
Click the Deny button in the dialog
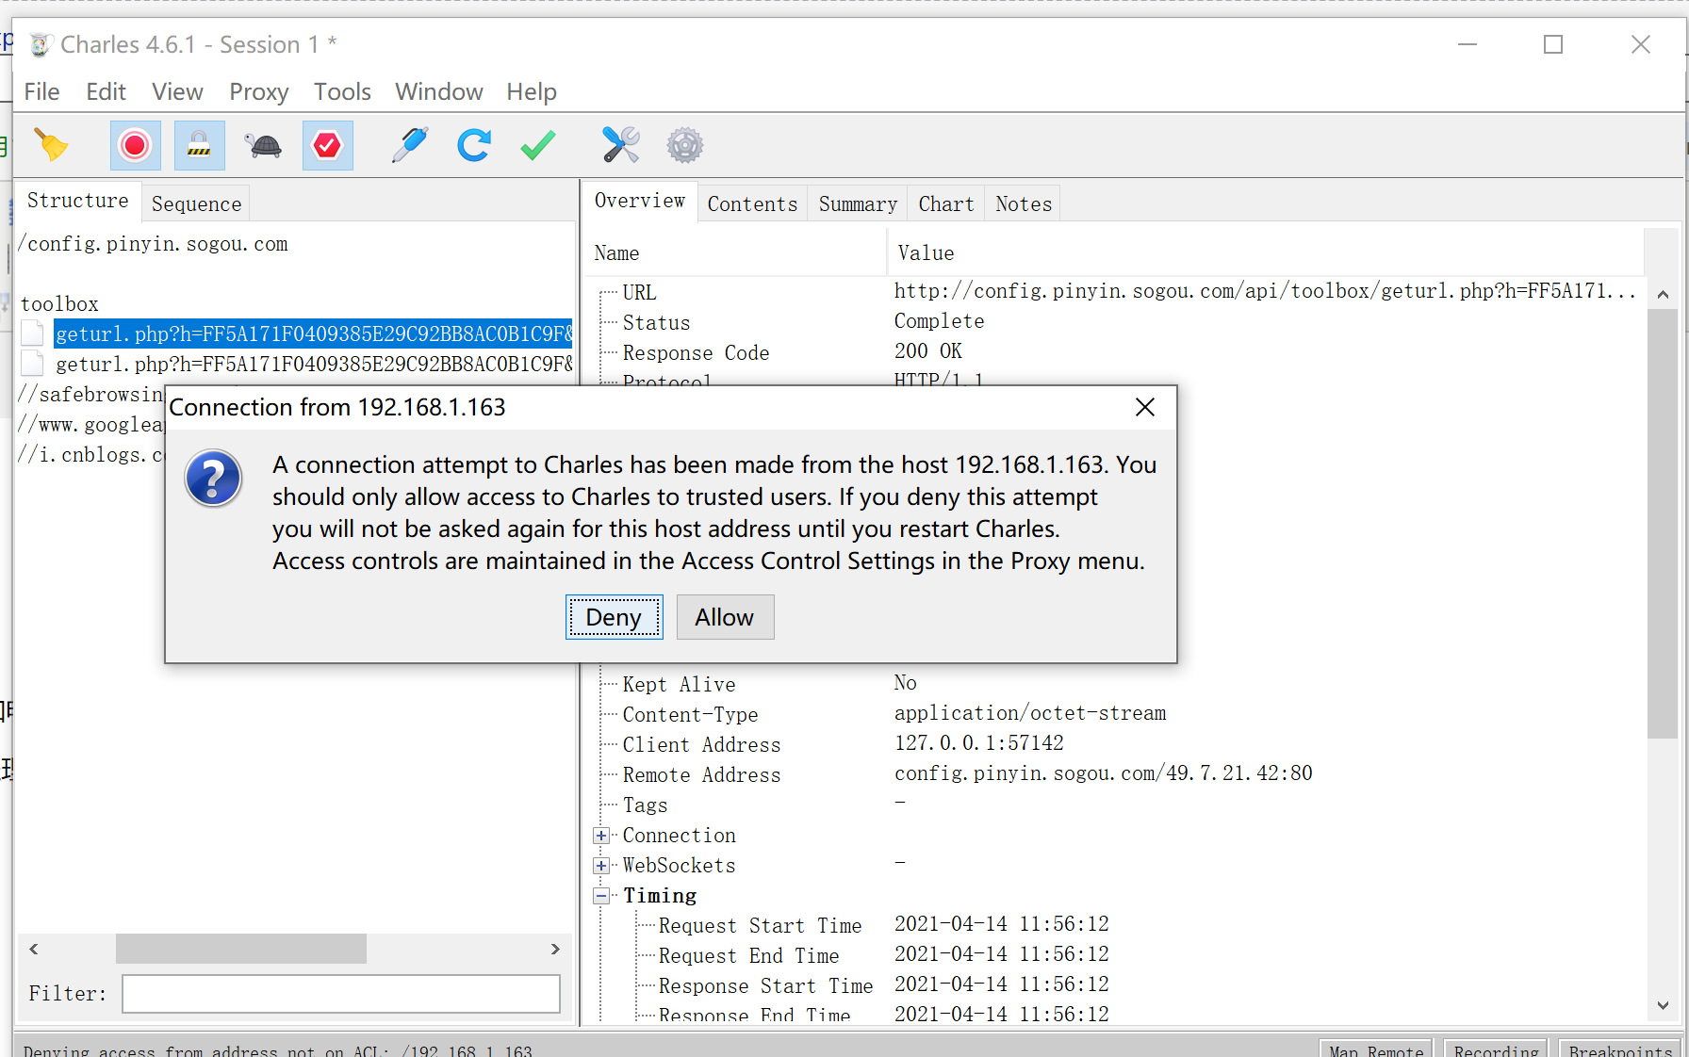[614, 617]
